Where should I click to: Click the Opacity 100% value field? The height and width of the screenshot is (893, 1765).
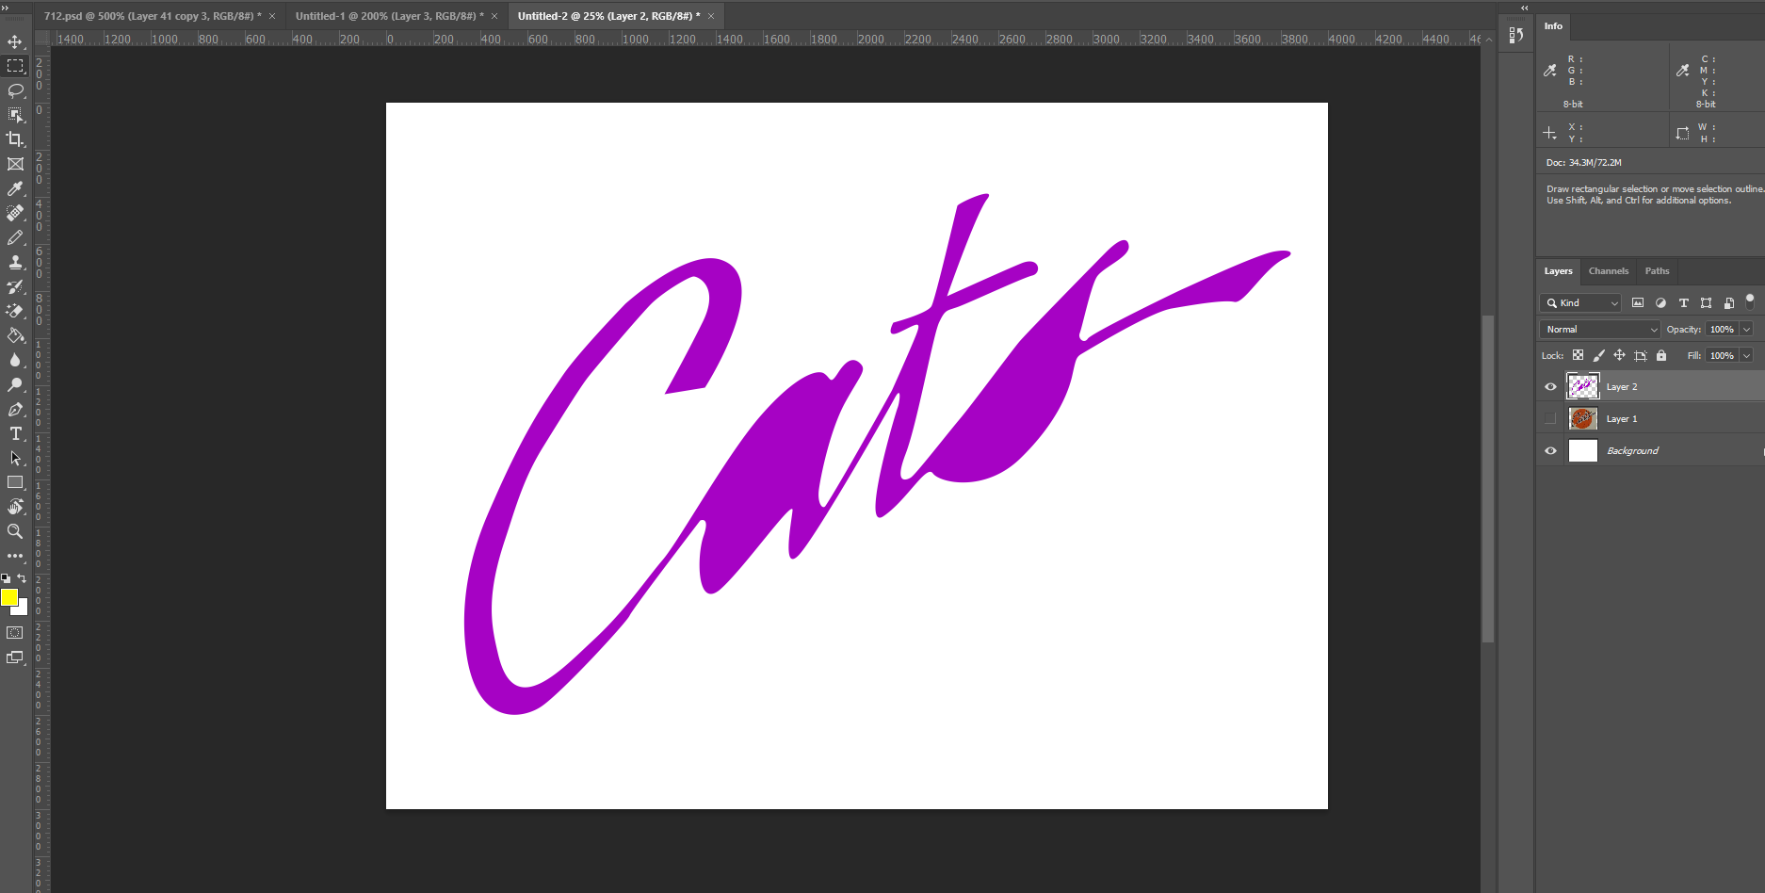1722,329
